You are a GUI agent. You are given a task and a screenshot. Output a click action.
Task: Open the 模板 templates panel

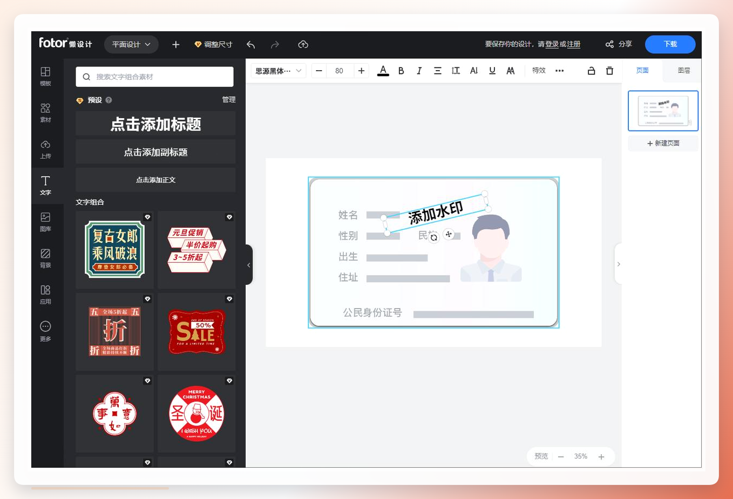click(x=45, y=76)
